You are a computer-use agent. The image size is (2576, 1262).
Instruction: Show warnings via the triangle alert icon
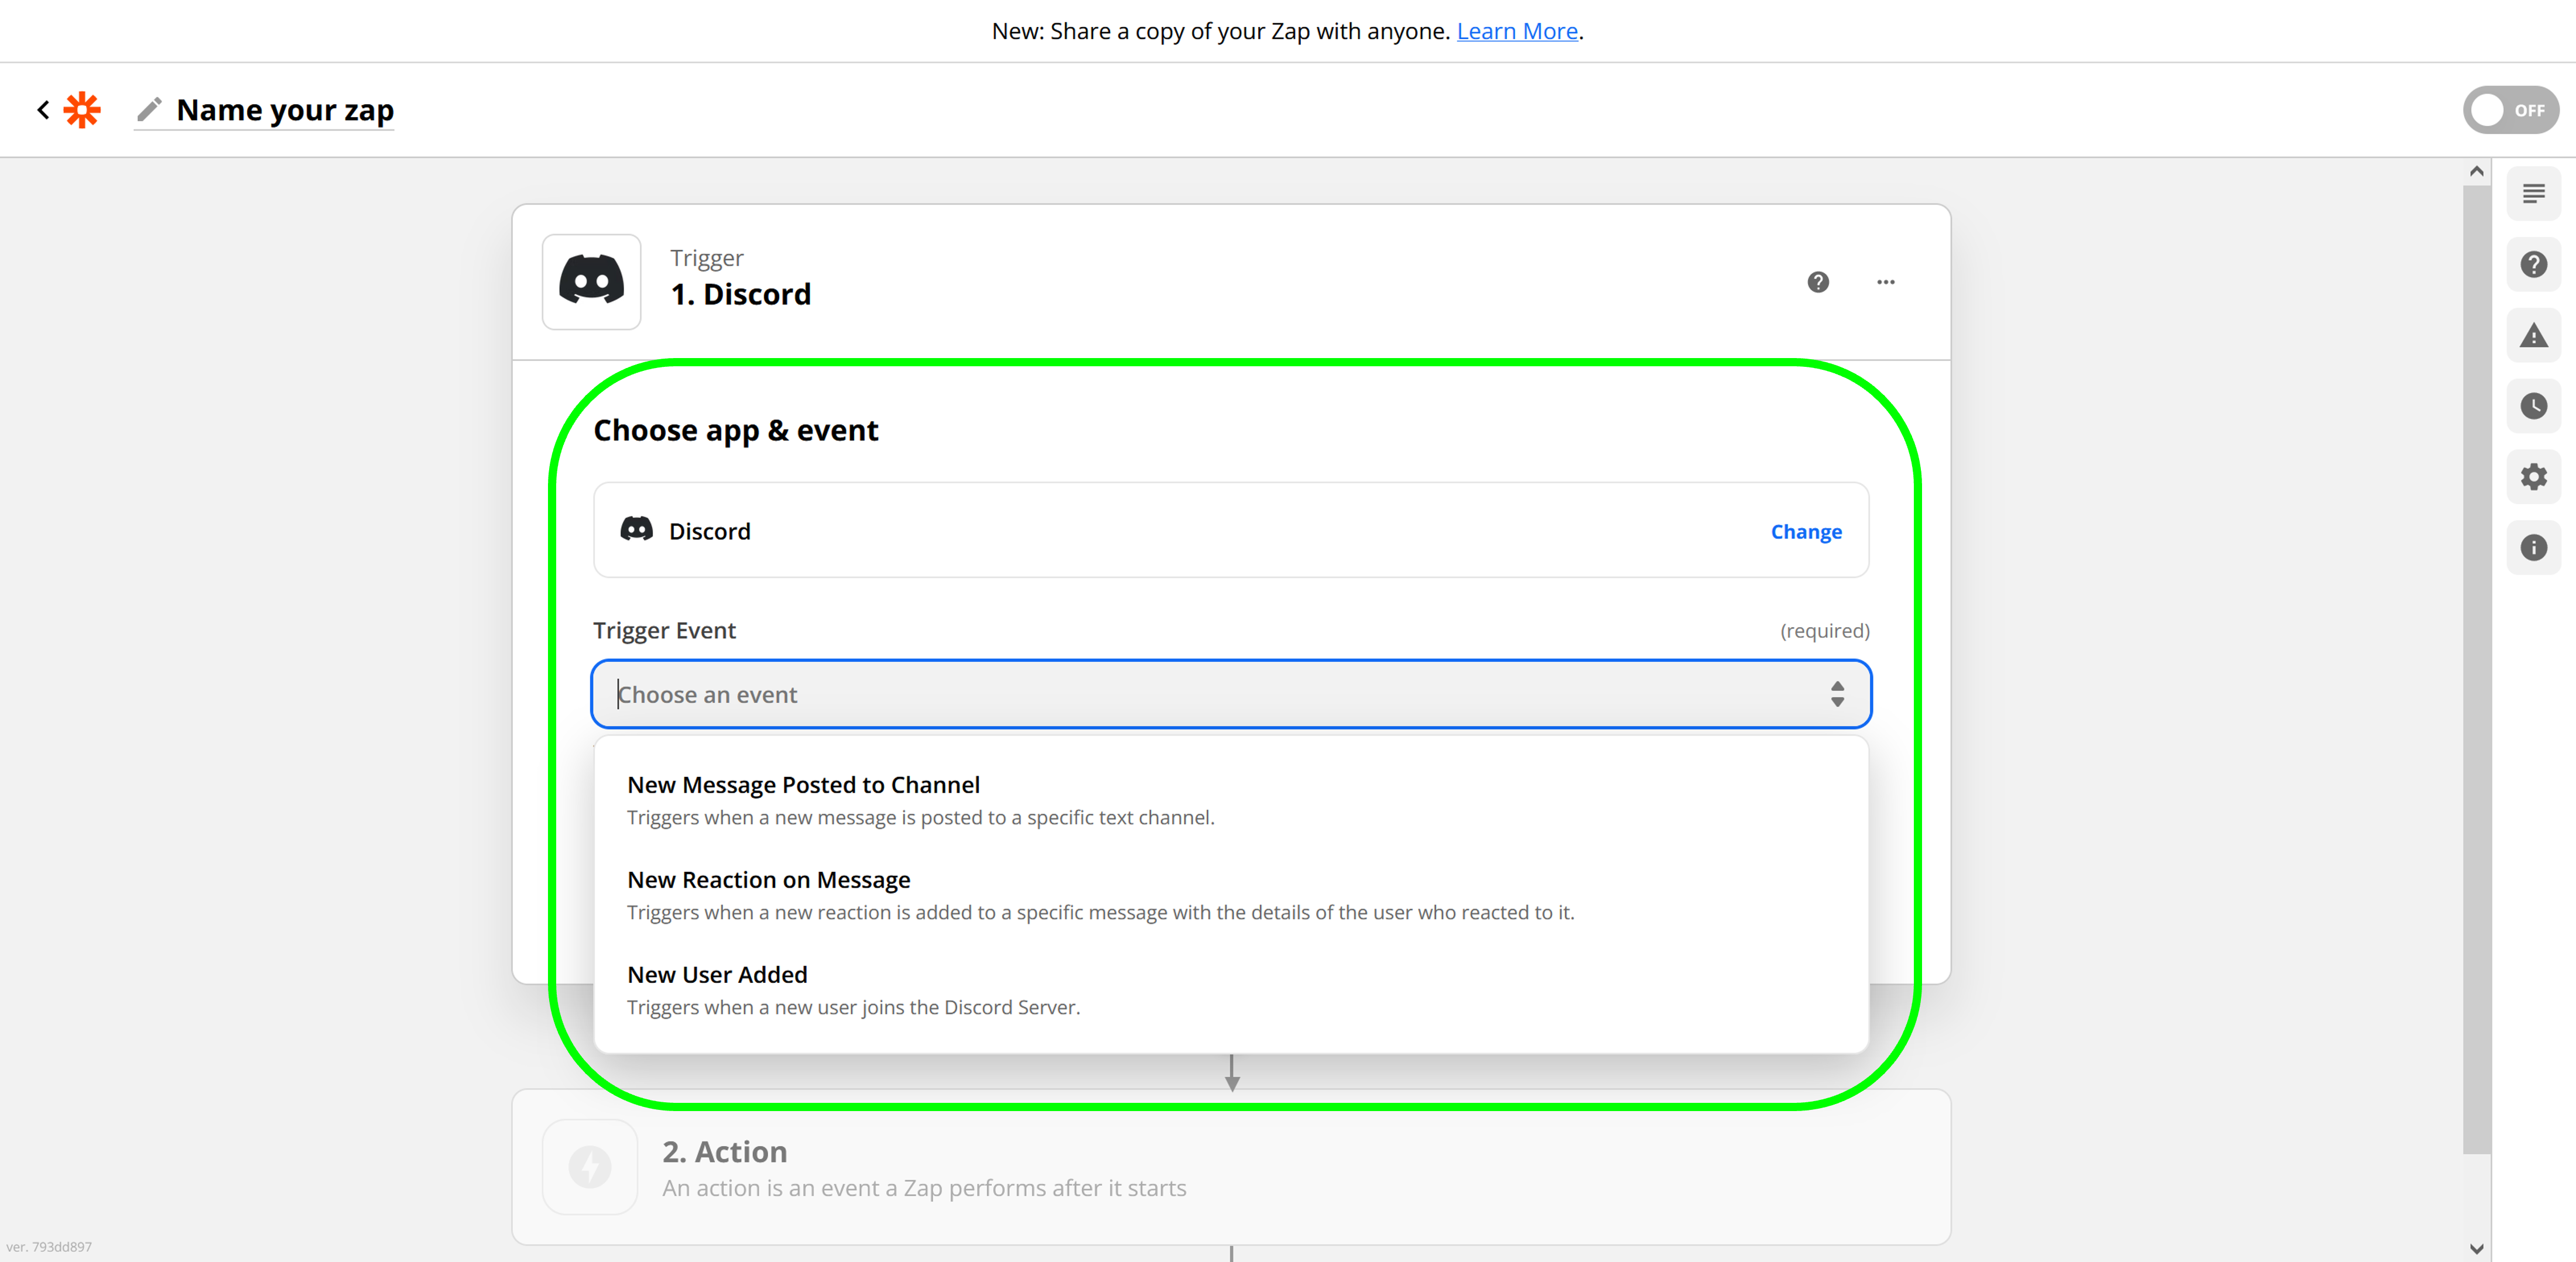(2533, 336)
